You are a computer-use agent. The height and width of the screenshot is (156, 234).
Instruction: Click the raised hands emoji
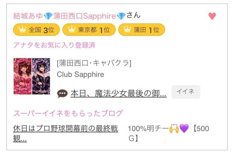pyautogui.click(x=173, y=129)
